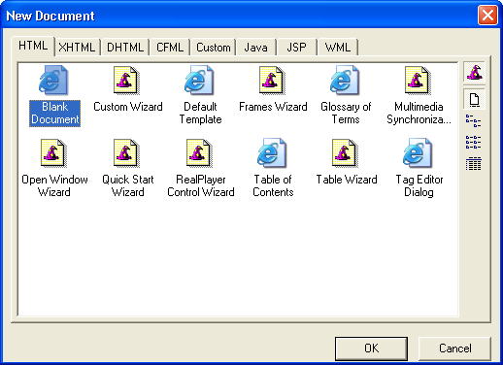Click the Cancel button
The image size is (503, 365).
(454, 348)
